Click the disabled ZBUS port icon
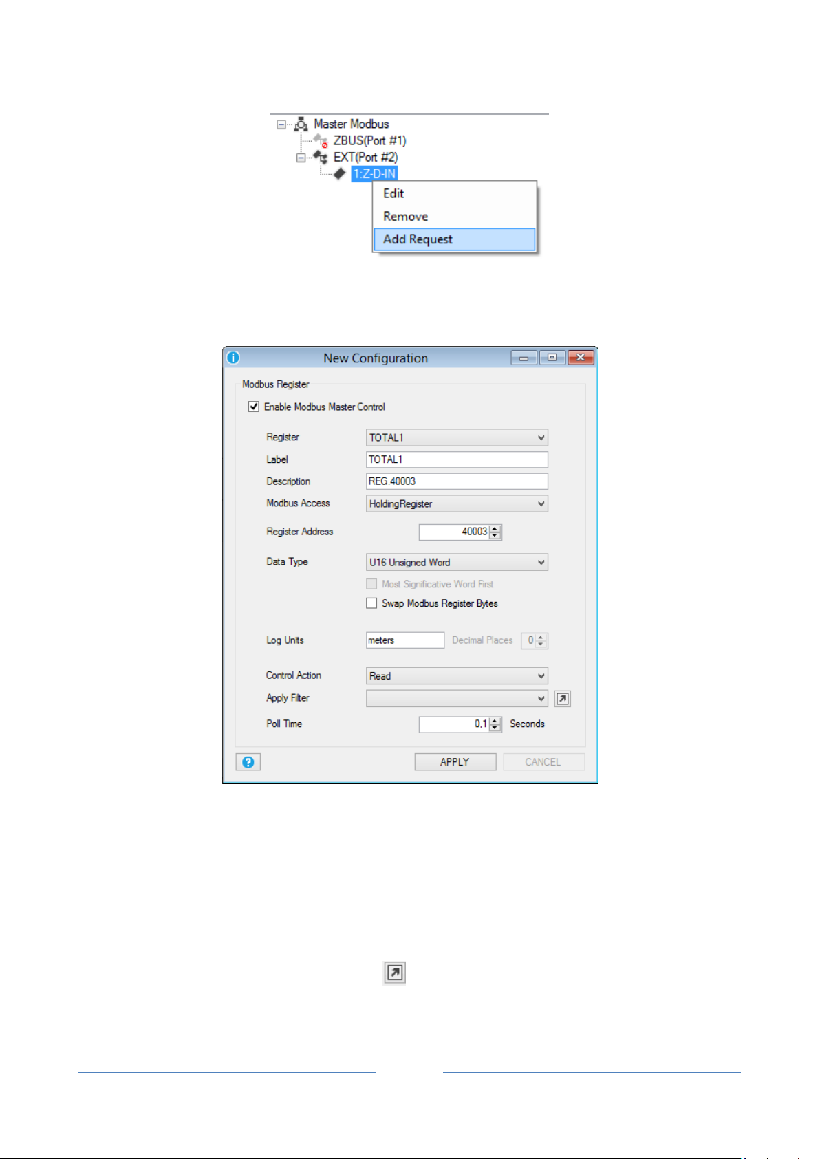Image resolution: width=820 pixels, height=1159 pixels. [321, 140]
